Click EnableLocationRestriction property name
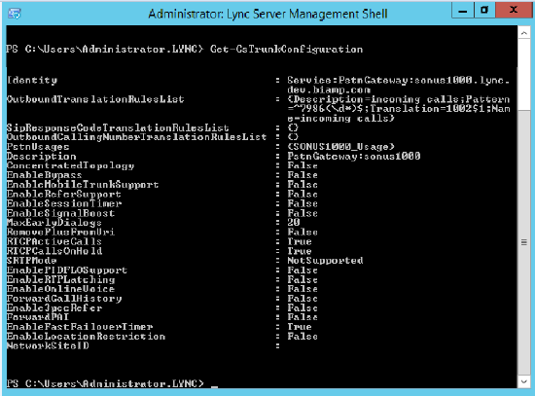The height and width of the screenshot is (396, 535). [86, 337]
